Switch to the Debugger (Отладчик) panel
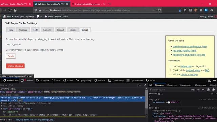 click(x=43, y=80)
